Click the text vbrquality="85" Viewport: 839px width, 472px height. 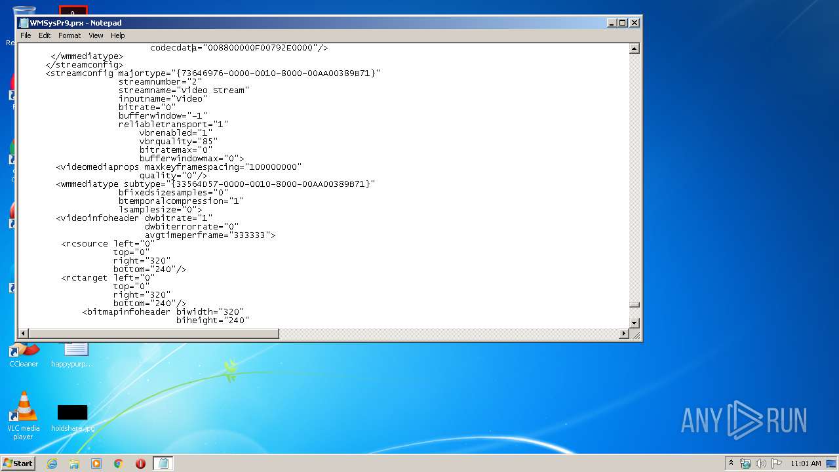click(178, 141)
